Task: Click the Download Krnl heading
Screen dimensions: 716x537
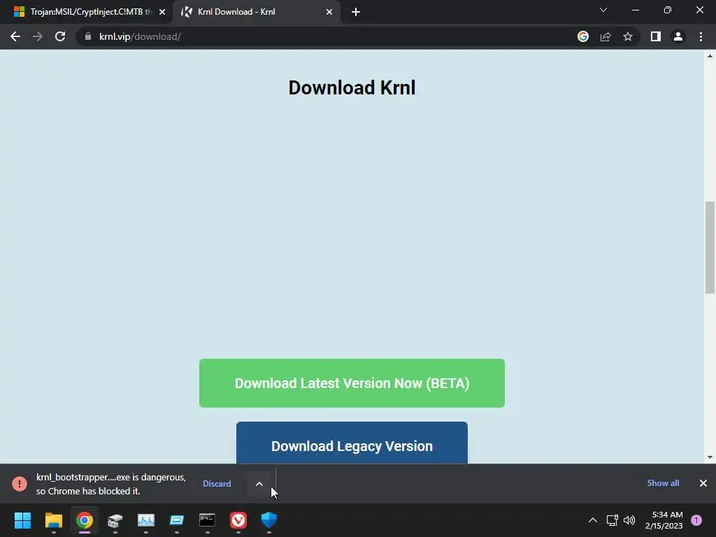Action: click(352, 87)
